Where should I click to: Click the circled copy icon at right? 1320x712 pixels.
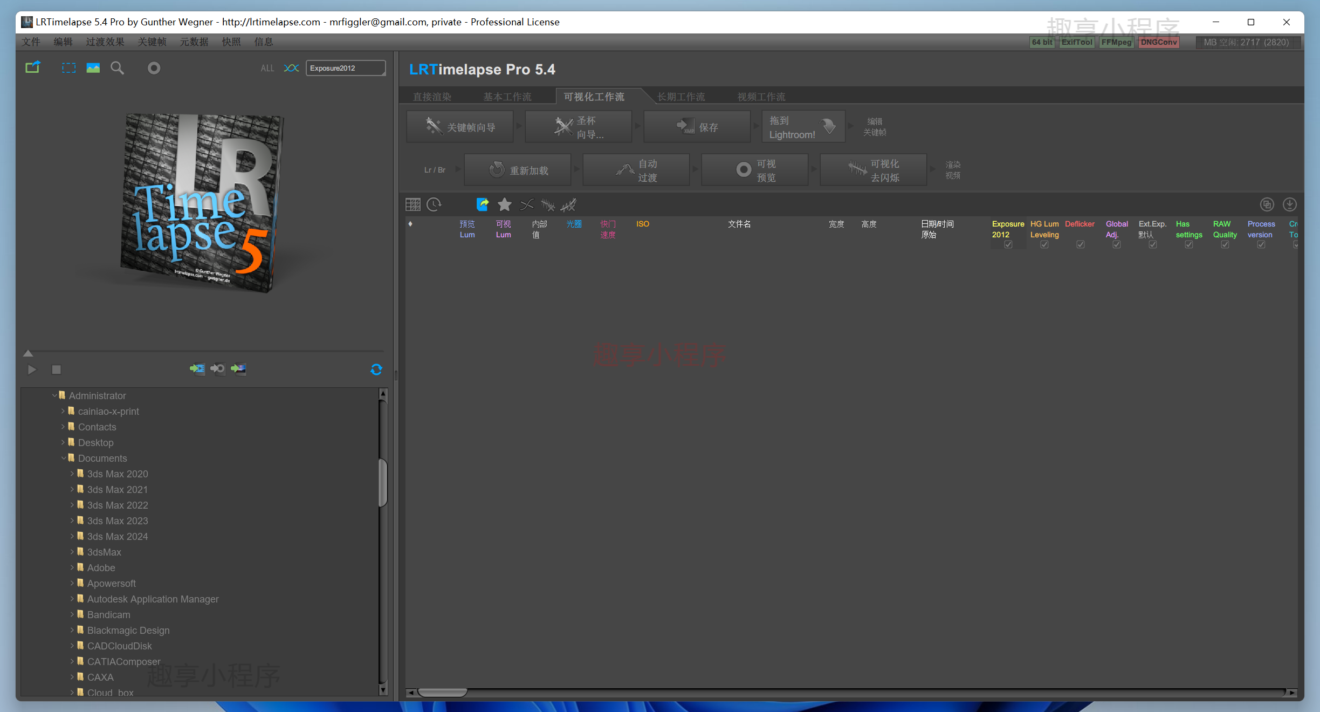click(x=1267, y=204)
